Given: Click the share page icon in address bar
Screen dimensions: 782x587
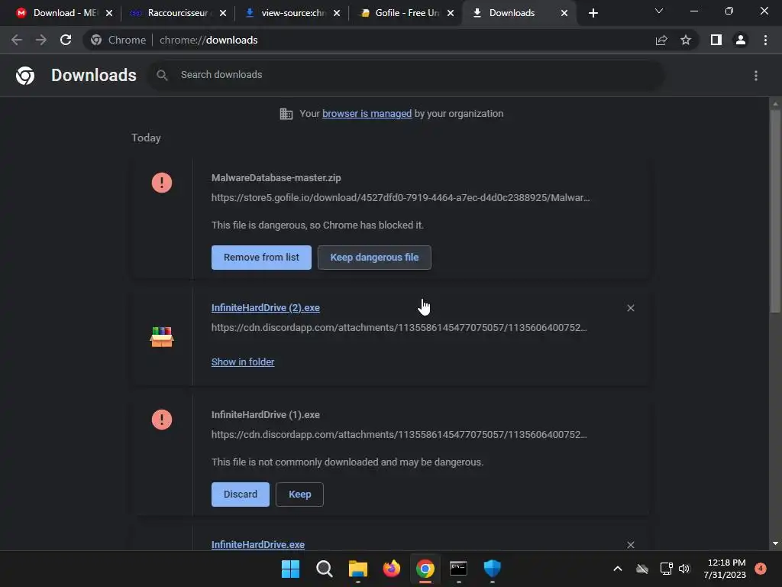Looking at the screenshot, I should (661, 40).
